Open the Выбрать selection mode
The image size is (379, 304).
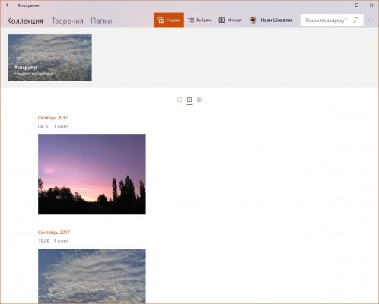(199, 20)
